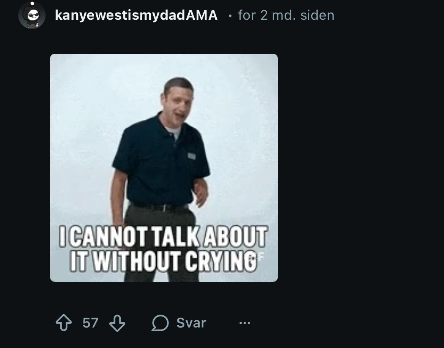Open the three-dot more options menu
Screen dimensions: 444x348
[245, 323]
